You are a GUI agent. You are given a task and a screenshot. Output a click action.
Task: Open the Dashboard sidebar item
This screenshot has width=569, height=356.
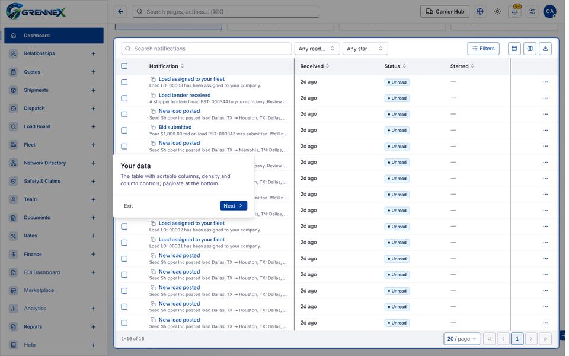(54, 36)
